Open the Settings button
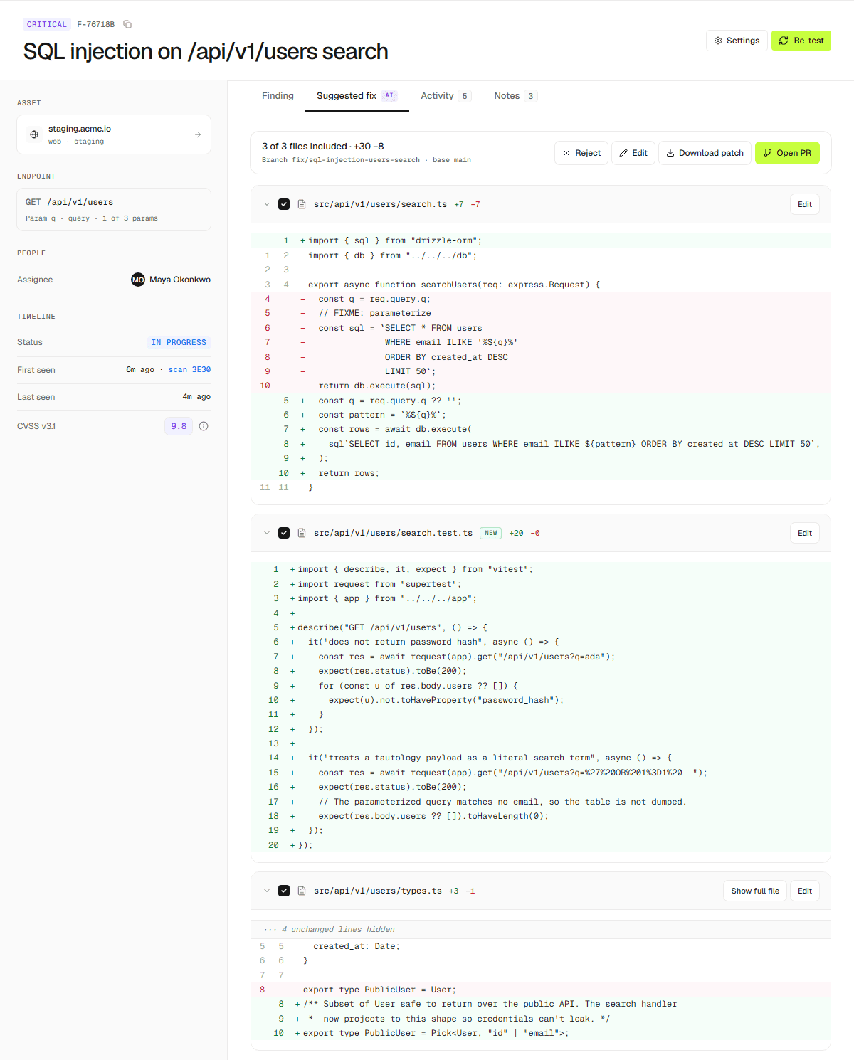The image size is (854, 1060). click(x=737, y=41)
